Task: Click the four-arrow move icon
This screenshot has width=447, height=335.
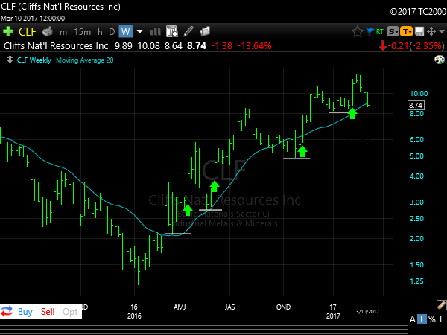Action: pyautogui.click(x=431, y=31)
